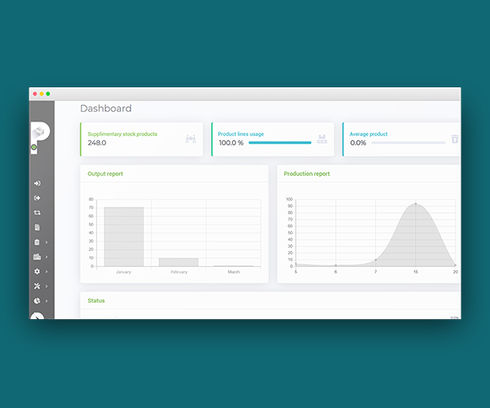The width and height of the screenshot is (490, 408).
Task: Click the 100.0 % usage value
Action: click(231, 143)
